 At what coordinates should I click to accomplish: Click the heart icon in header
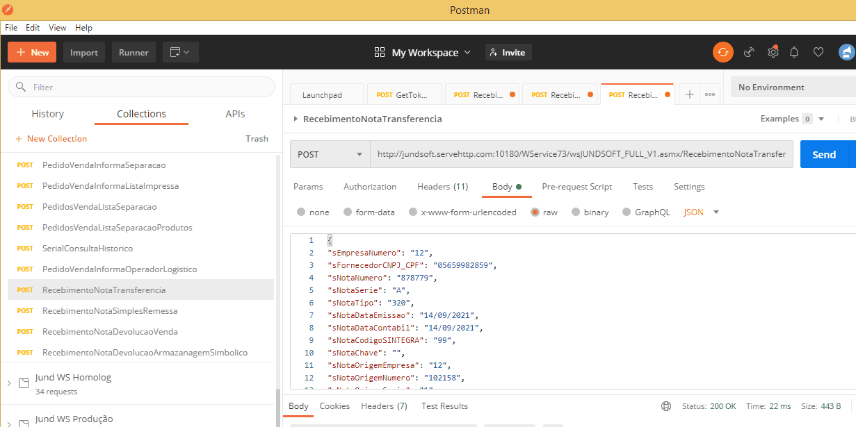click(818, 52)
